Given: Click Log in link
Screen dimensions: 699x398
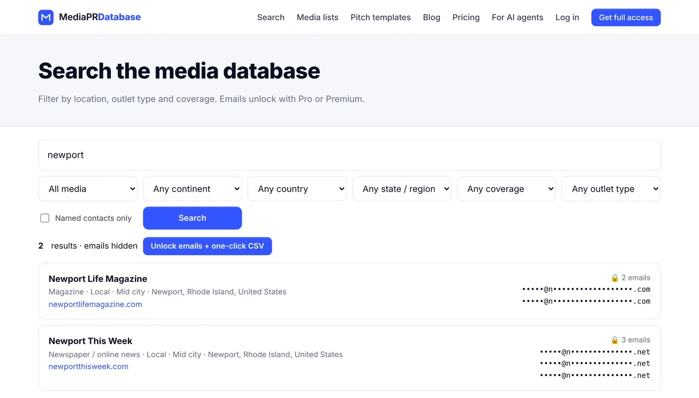Looking at the screenshot, I should click(567, 17).
